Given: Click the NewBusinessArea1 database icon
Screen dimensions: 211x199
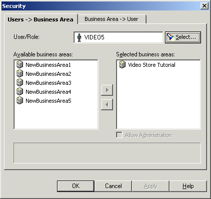Looking at the screenshot, I should (x=19, y=64).
